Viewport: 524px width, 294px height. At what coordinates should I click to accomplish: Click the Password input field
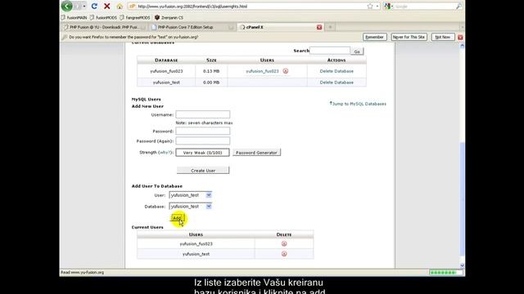(203, 131)
